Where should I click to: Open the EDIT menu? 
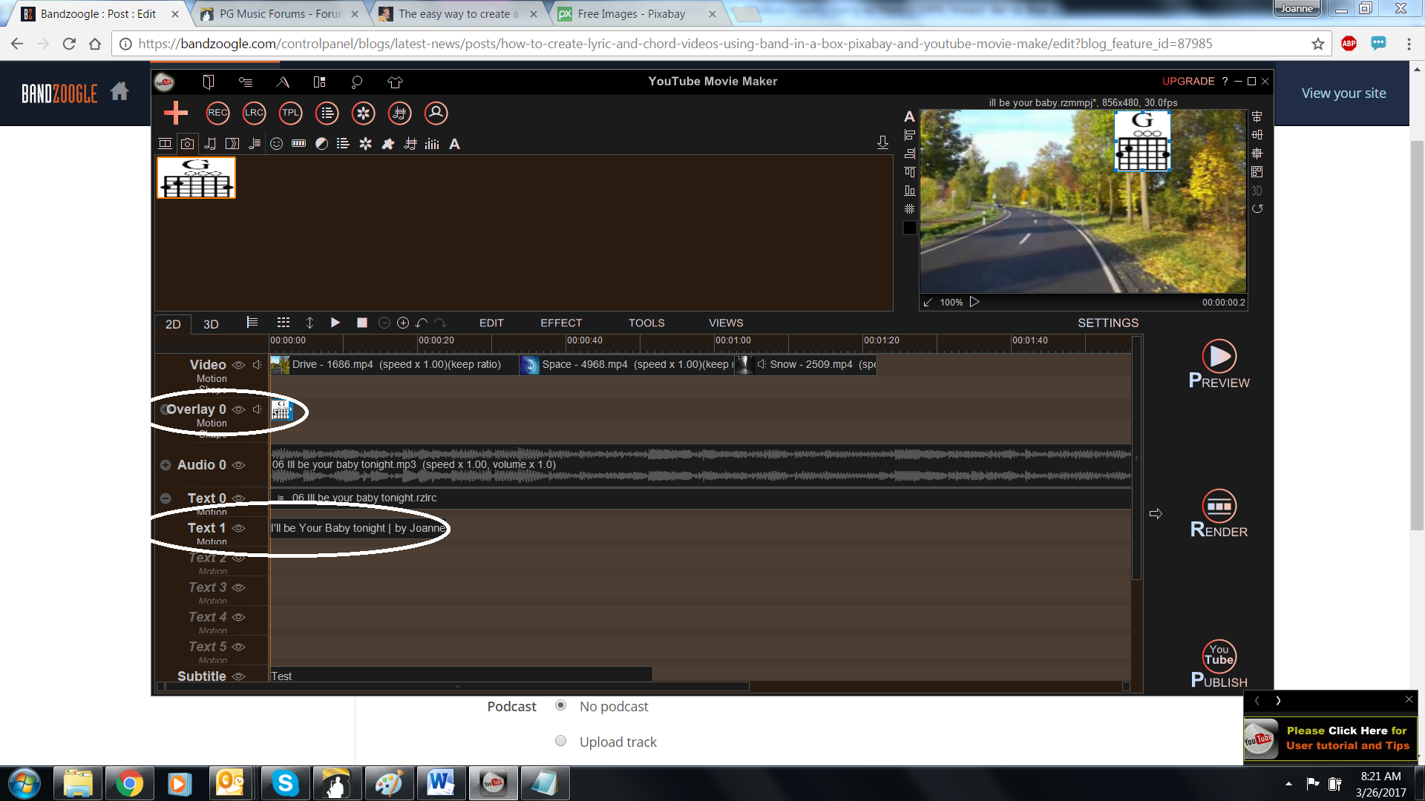point(491,323)
